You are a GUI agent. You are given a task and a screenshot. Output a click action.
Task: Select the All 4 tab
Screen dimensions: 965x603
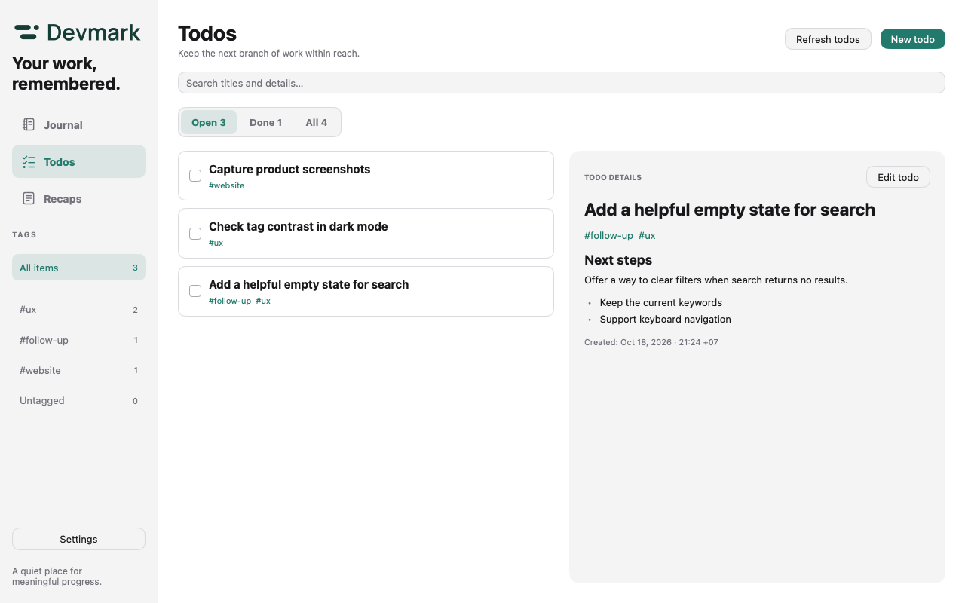coord(317,122)
